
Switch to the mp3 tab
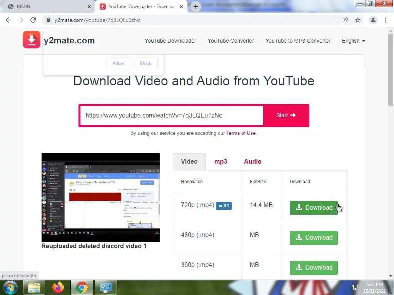(x=220, y=162)
